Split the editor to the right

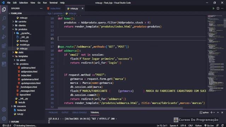coord(218,8)
